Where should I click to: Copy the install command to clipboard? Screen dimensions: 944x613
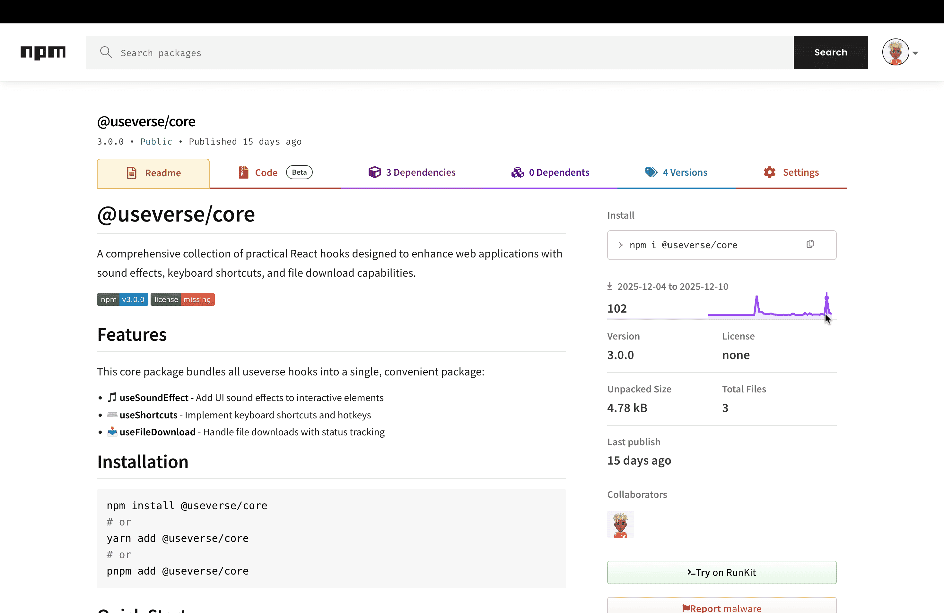(x=810, y=244)
